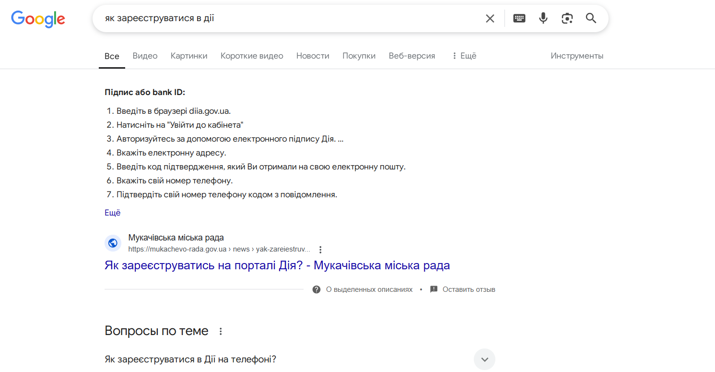The image size is (715, 372).
Task: Click the feedback icon next to Оставить отзыв
Action: pos(434,289)
